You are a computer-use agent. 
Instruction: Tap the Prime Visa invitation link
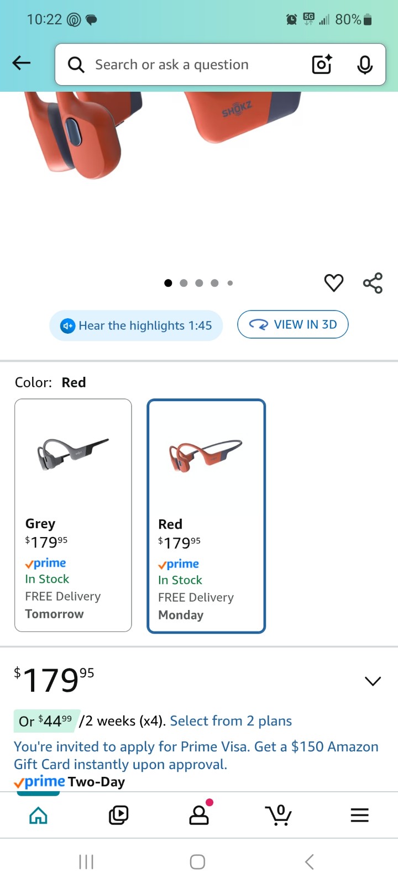(196, 755)
